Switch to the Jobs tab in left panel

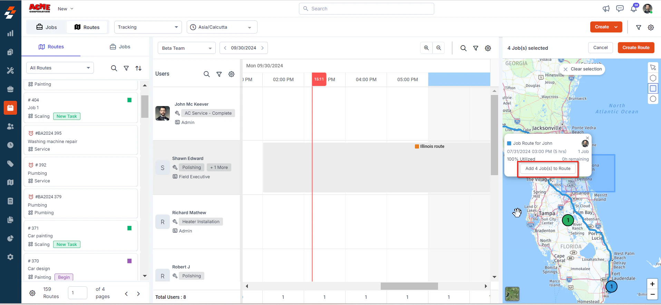120,47
